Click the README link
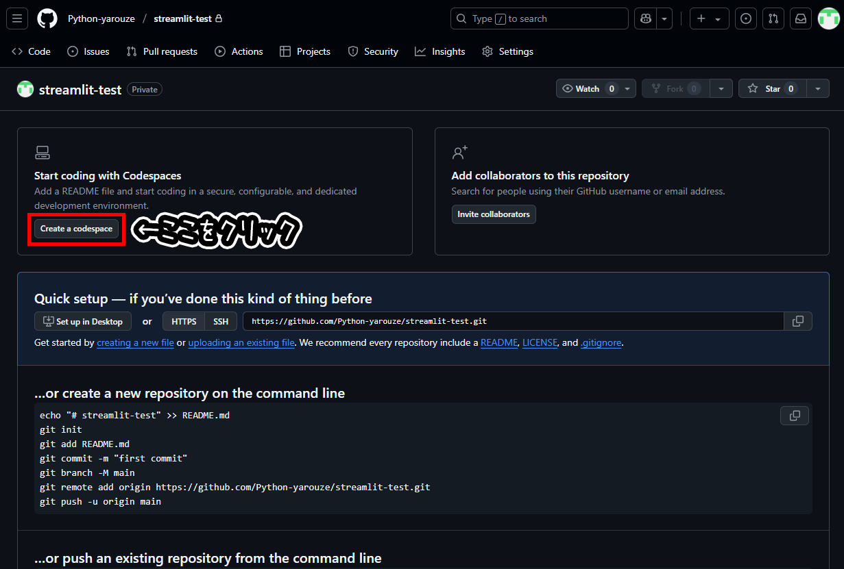 pyautogui.click(x=499, y=342)
